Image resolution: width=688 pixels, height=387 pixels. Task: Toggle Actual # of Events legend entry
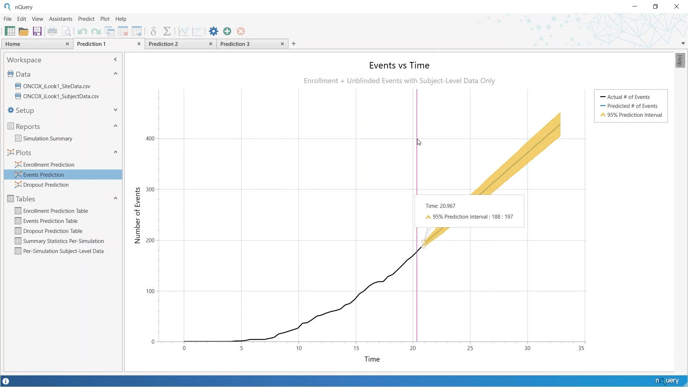(x=628, y=97)
